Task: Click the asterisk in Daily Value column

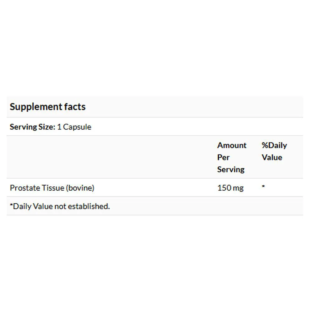Action: (263, 186)
